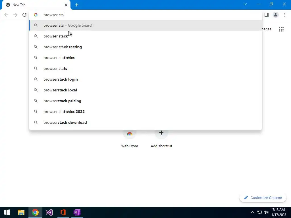Screen dimensions: 291x218
Task: Pick 'browser stack testing' suggestion
Action: [146, 47]
